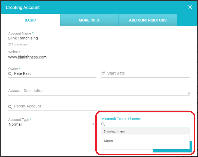Focus the Parent Account search field
Screen dimensions: 198x157
coord(101,106)
